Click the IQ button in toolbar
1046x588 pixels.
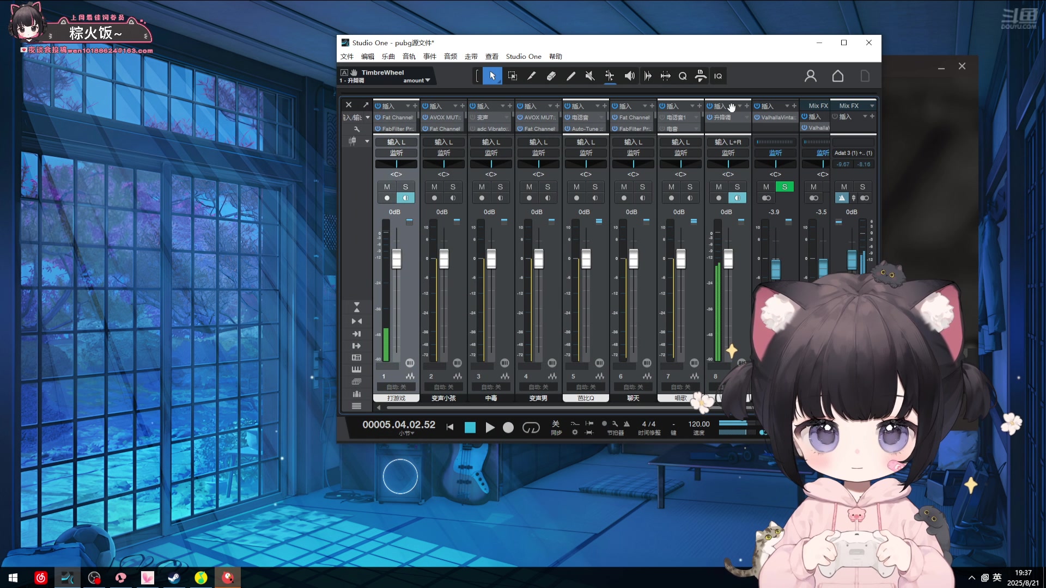pyautogui.click(x=718, y=76)
